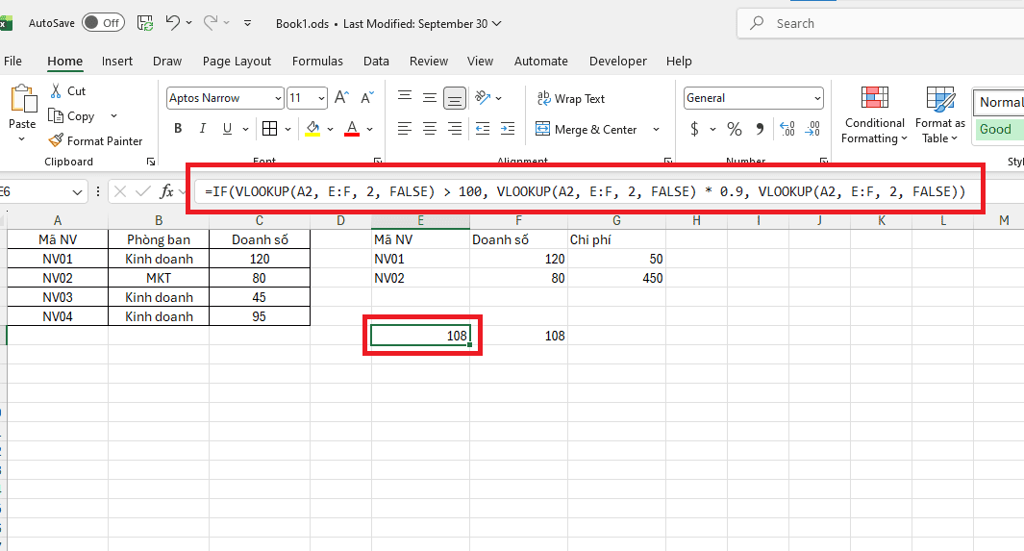This screenshot has width=1024, height=551.
Task: Open the font size 11 dropdown
Action: pos(321,98)
